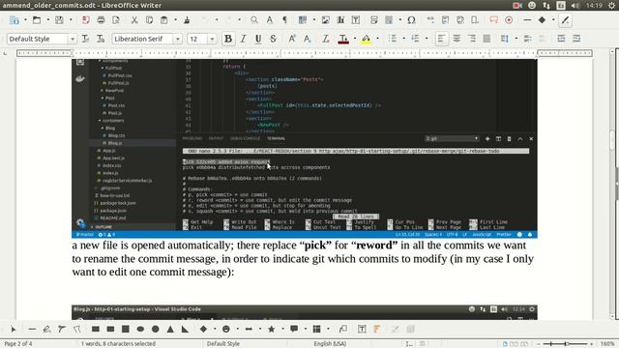
Task: Select the Clone Formatting paintbrush
Action: tap(187, 20)
